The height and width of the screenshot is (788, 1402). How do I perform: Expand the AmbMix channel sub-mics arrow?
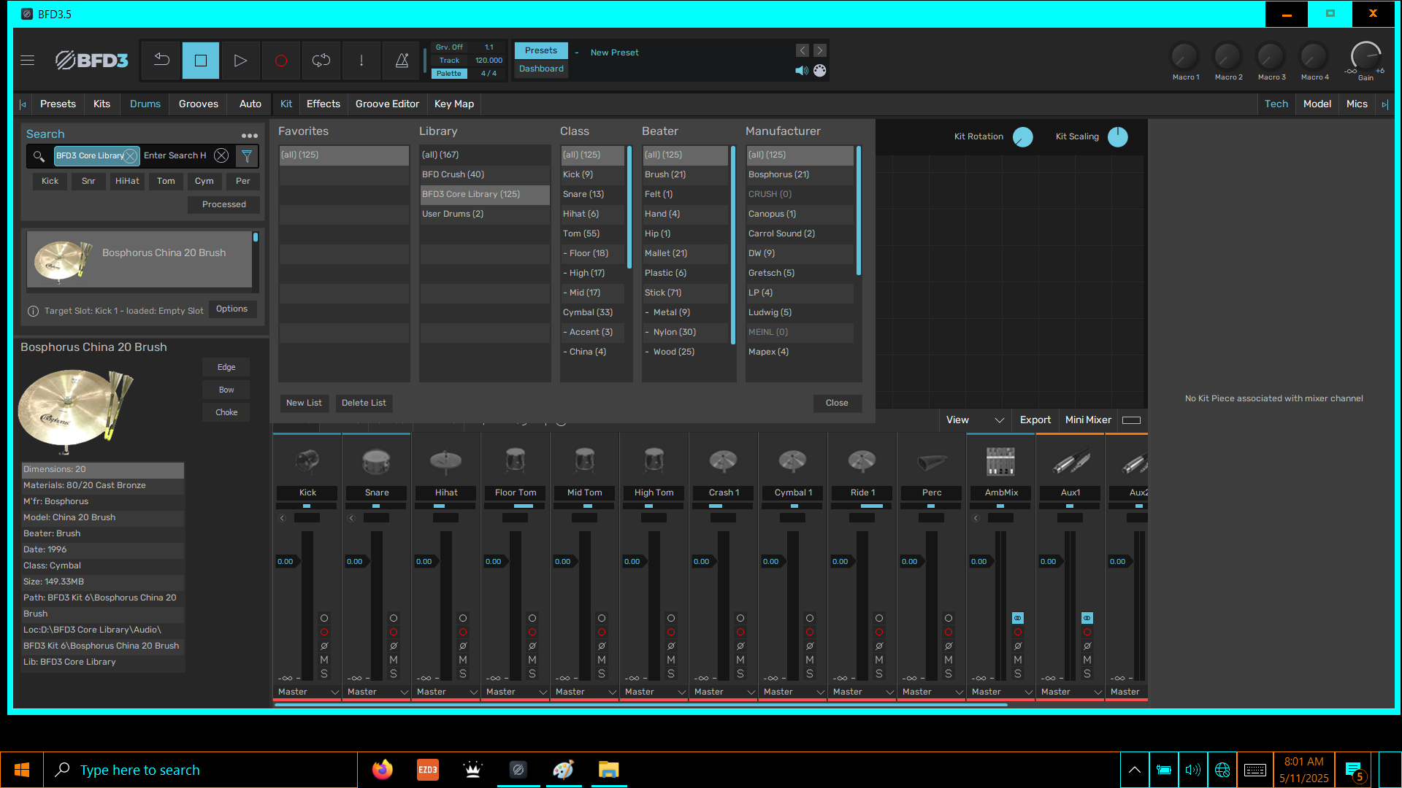click(x=976, y=518)
